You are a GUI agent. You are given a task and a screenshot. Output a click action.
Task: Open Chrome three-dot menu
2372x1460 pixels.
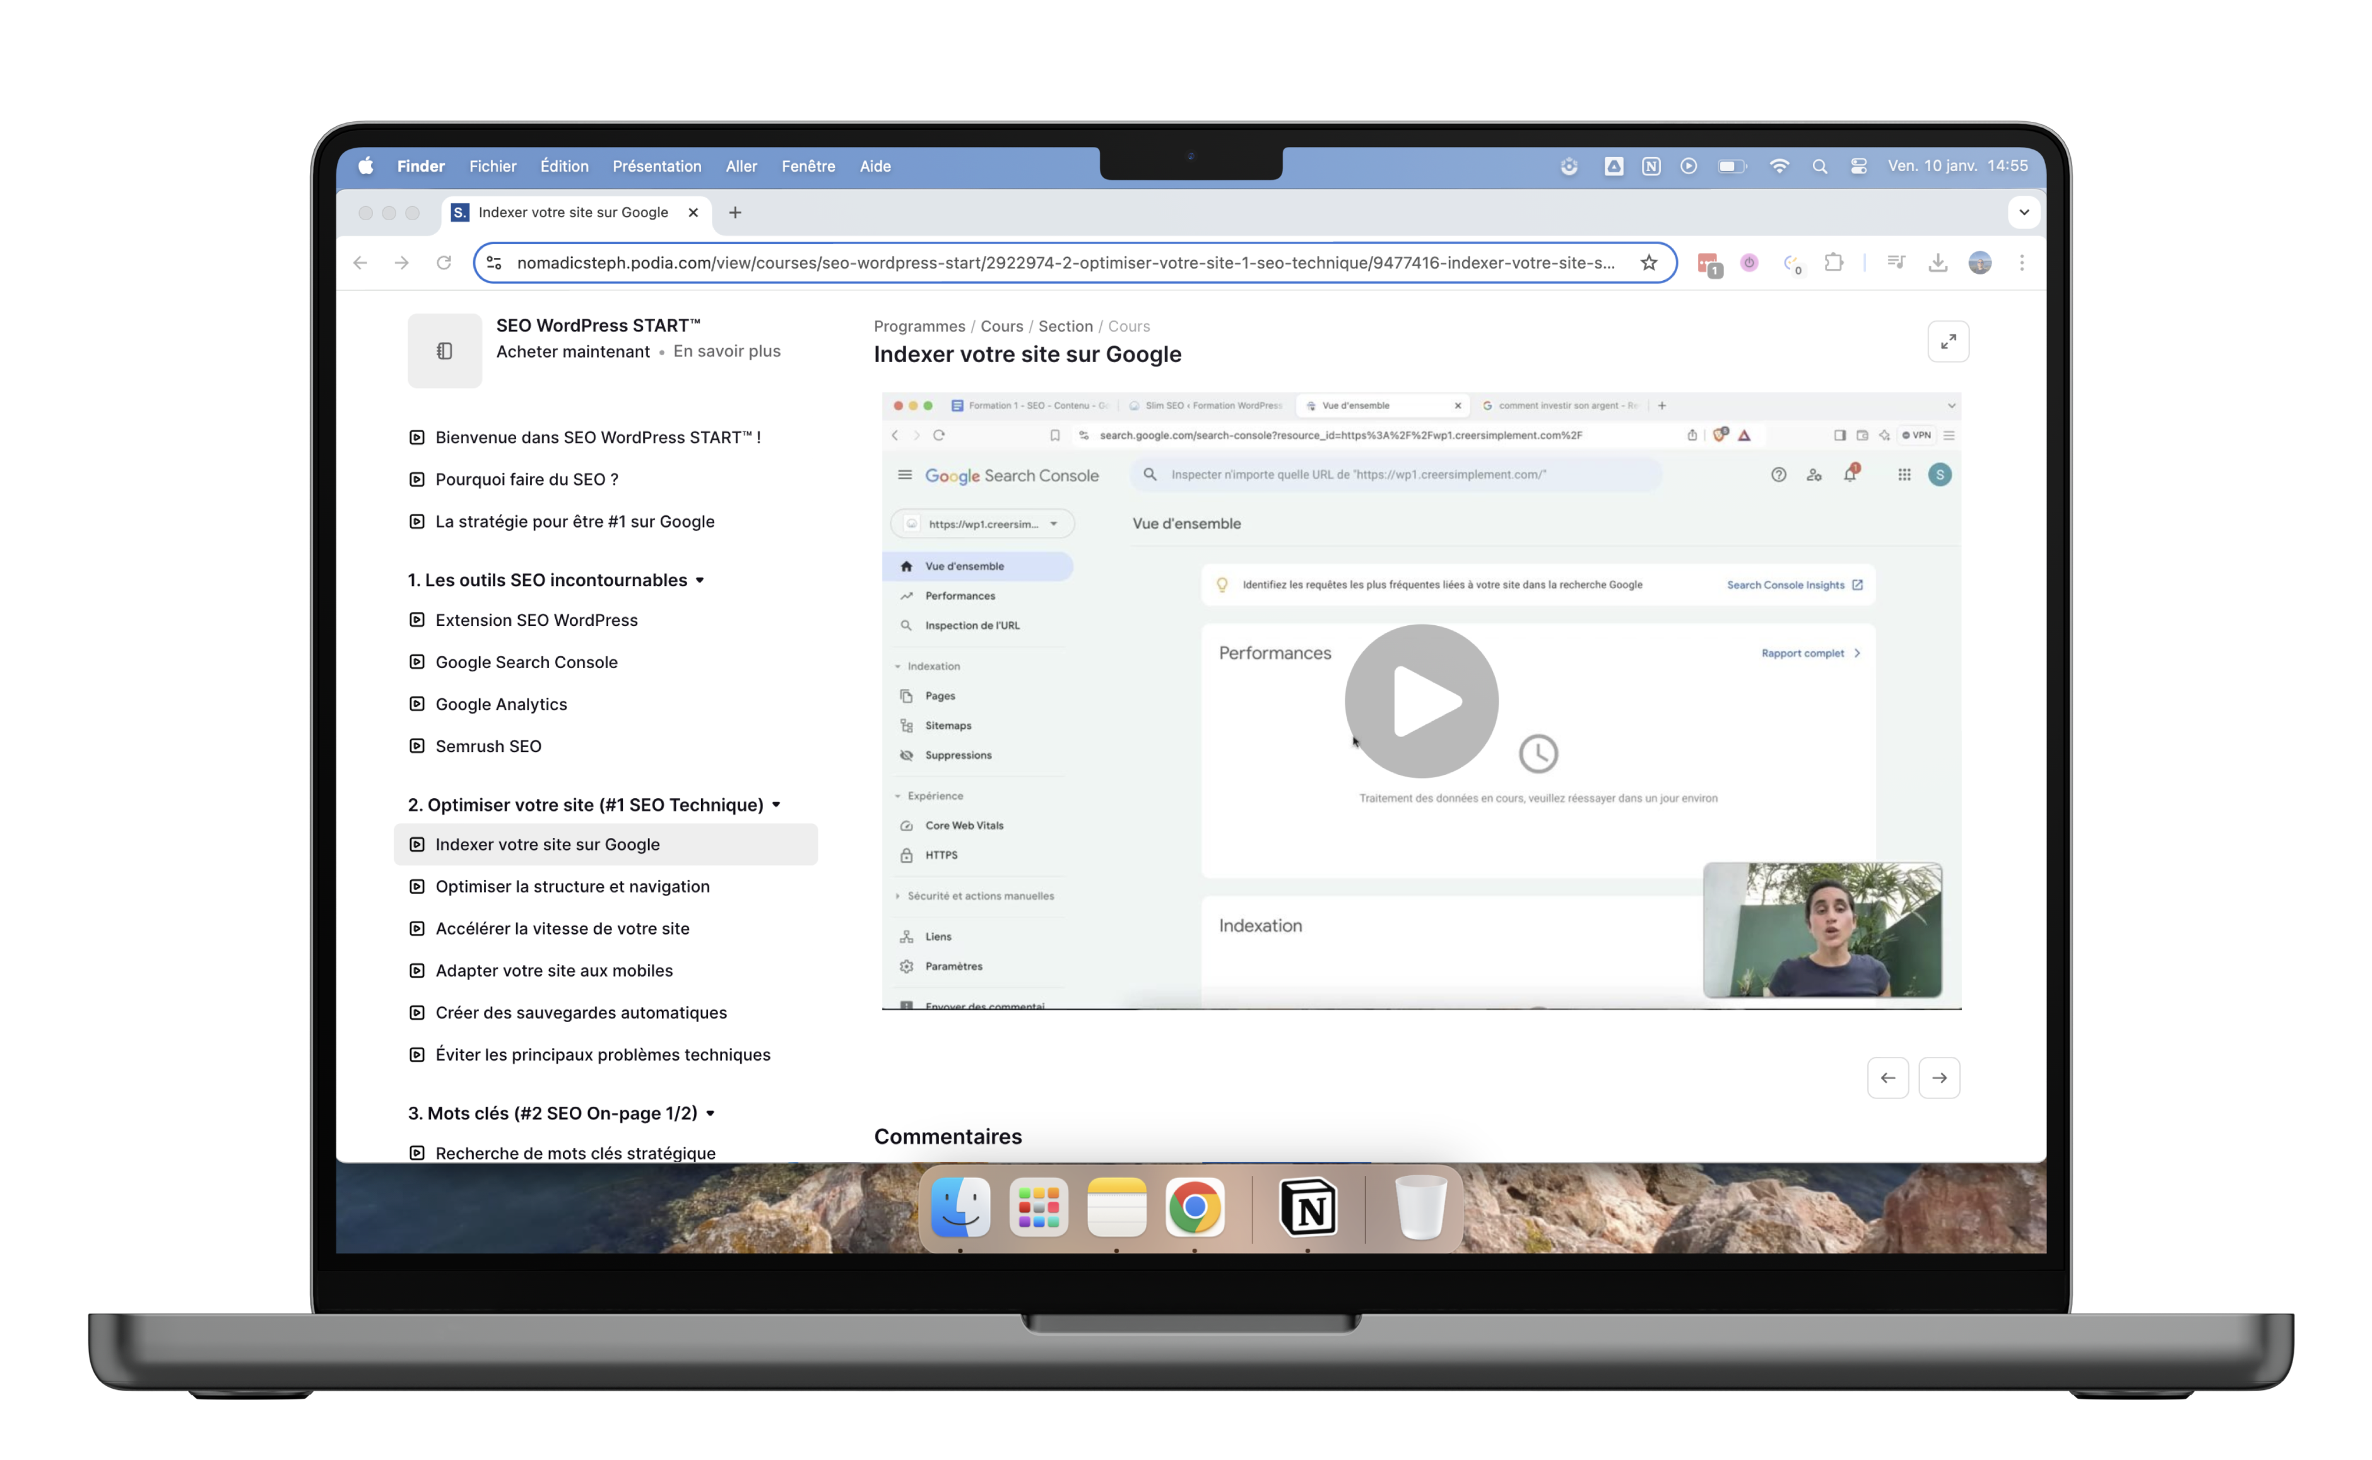tap(2021, 262)
